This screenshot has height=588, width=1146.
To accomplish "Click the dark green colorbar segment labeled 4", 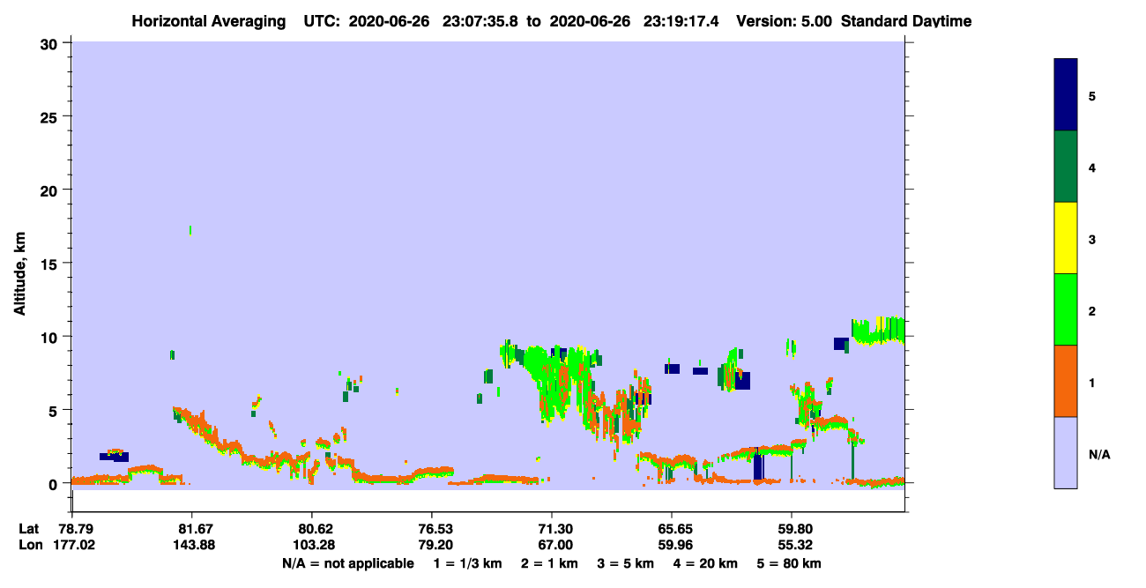I will click(1066, 167).
